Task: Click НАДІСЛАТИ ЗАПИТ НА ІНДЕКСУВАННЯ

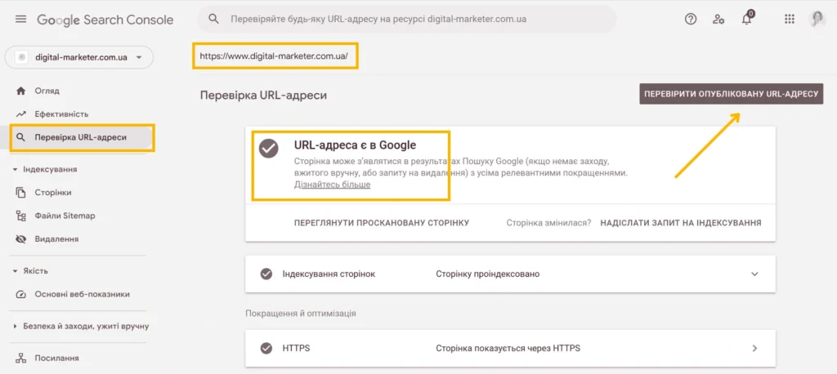Action: (x=681, y=222)
